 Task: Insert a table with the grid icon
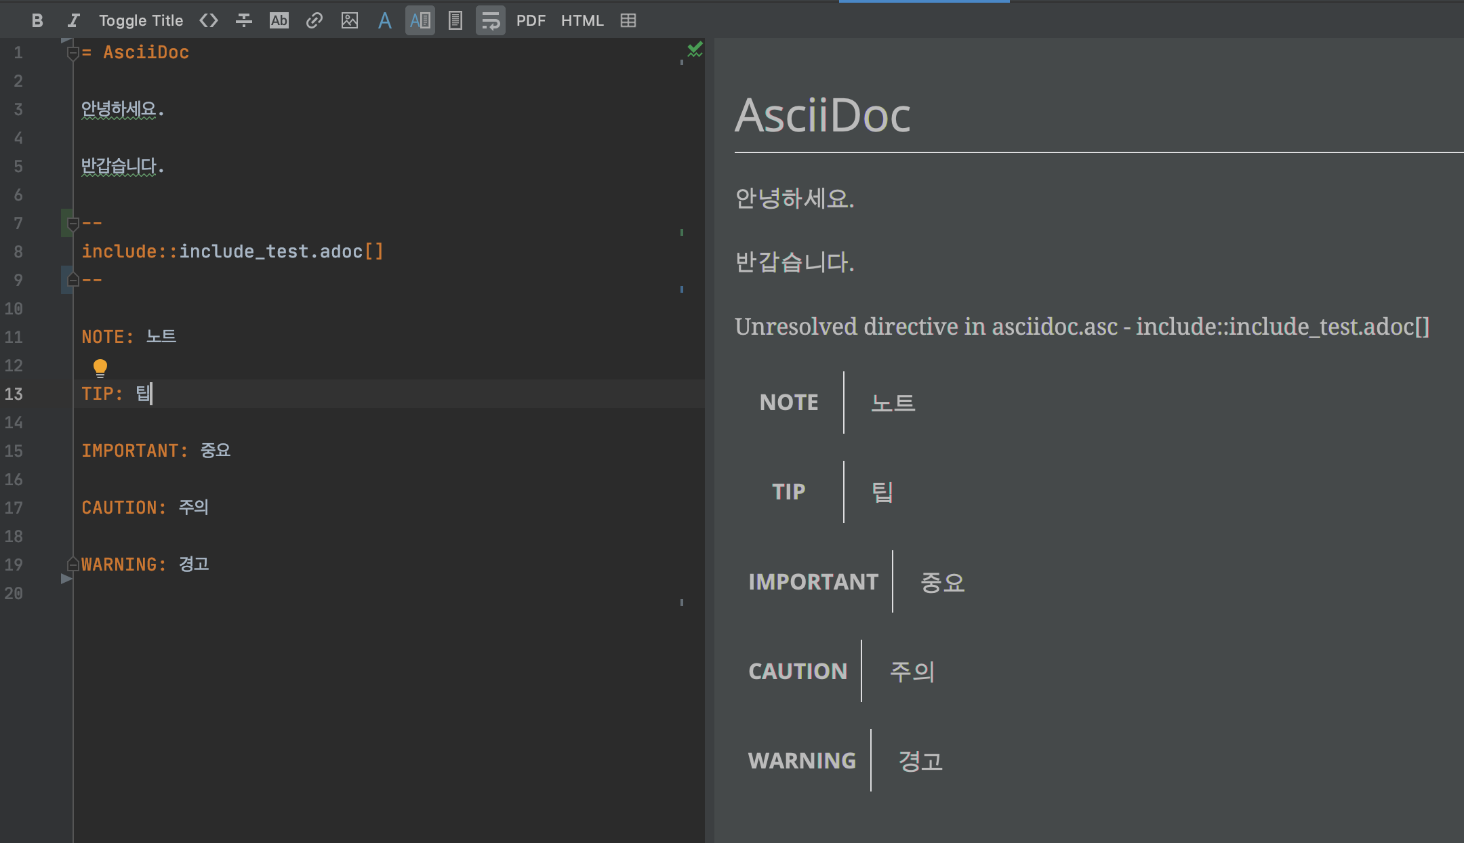[628, 21]
